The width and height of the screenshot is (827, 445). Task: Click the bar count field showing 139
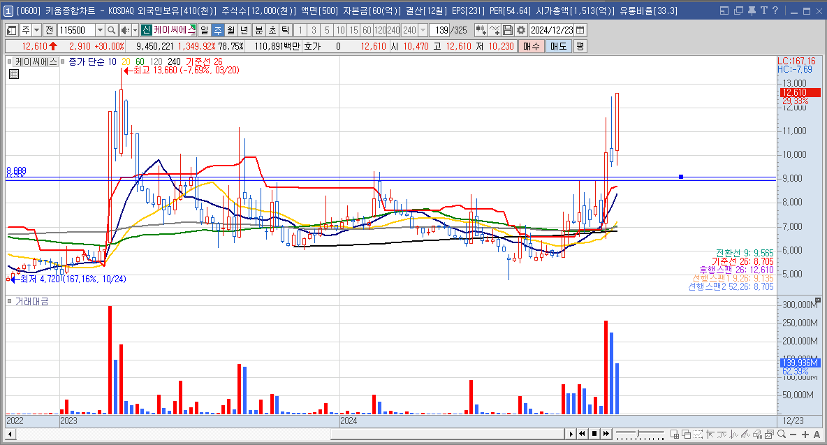pyautogui.click(x=440, y=30)
